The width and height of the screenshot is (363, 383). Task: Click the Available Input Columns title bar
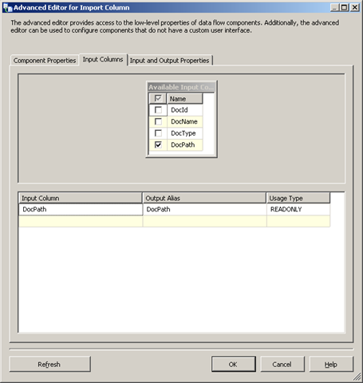181,87
